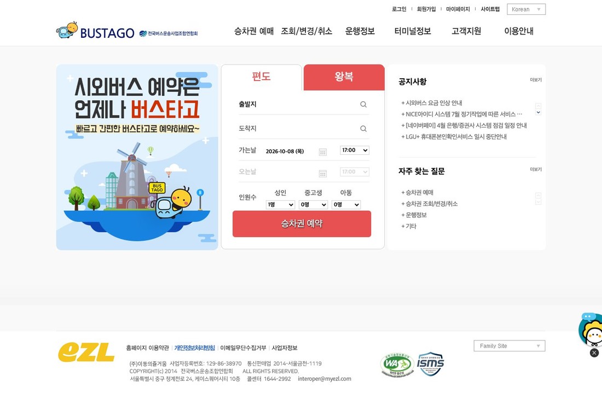This screenshot has height=405, width=602.
Task: Open the Korean language dropdown
Action: 526,9
